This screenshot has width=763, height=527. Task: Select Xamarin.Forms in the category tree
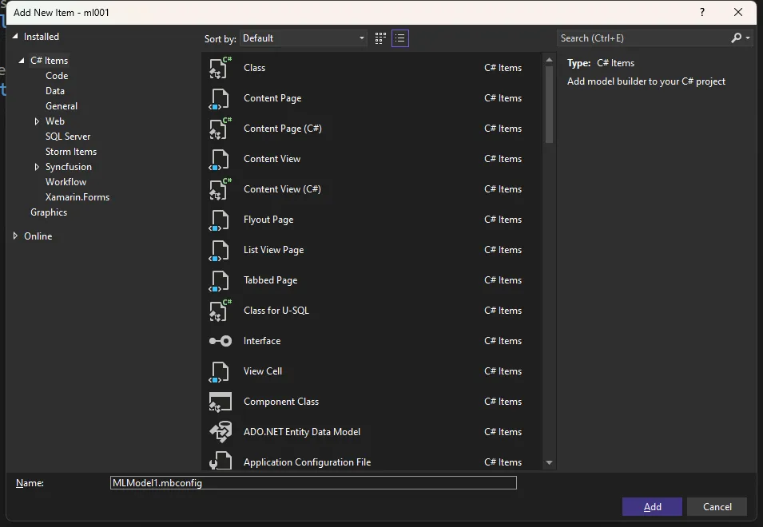pos(77,197)
